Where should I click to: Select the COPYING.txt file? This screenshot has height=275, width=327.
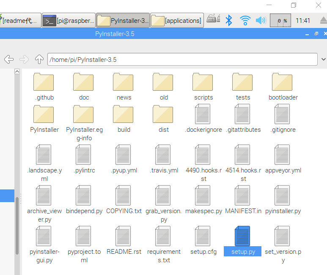(123, 200)
